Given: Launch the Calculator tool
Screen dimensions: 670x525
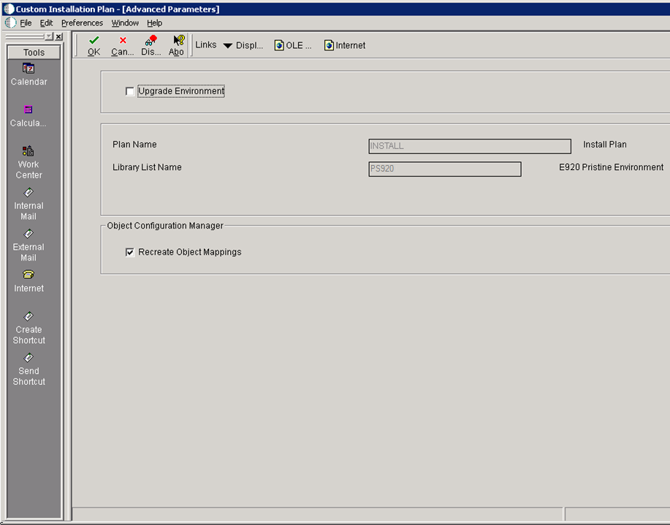Looking at the screenshot, I should coord(28,116).
